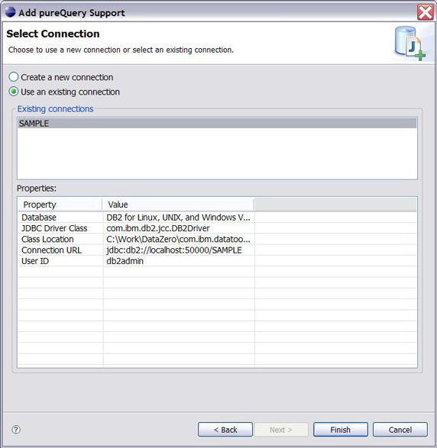Click the jdbc:db2://localhost:50000/SAMPLE value

click(x=174, y=250)
